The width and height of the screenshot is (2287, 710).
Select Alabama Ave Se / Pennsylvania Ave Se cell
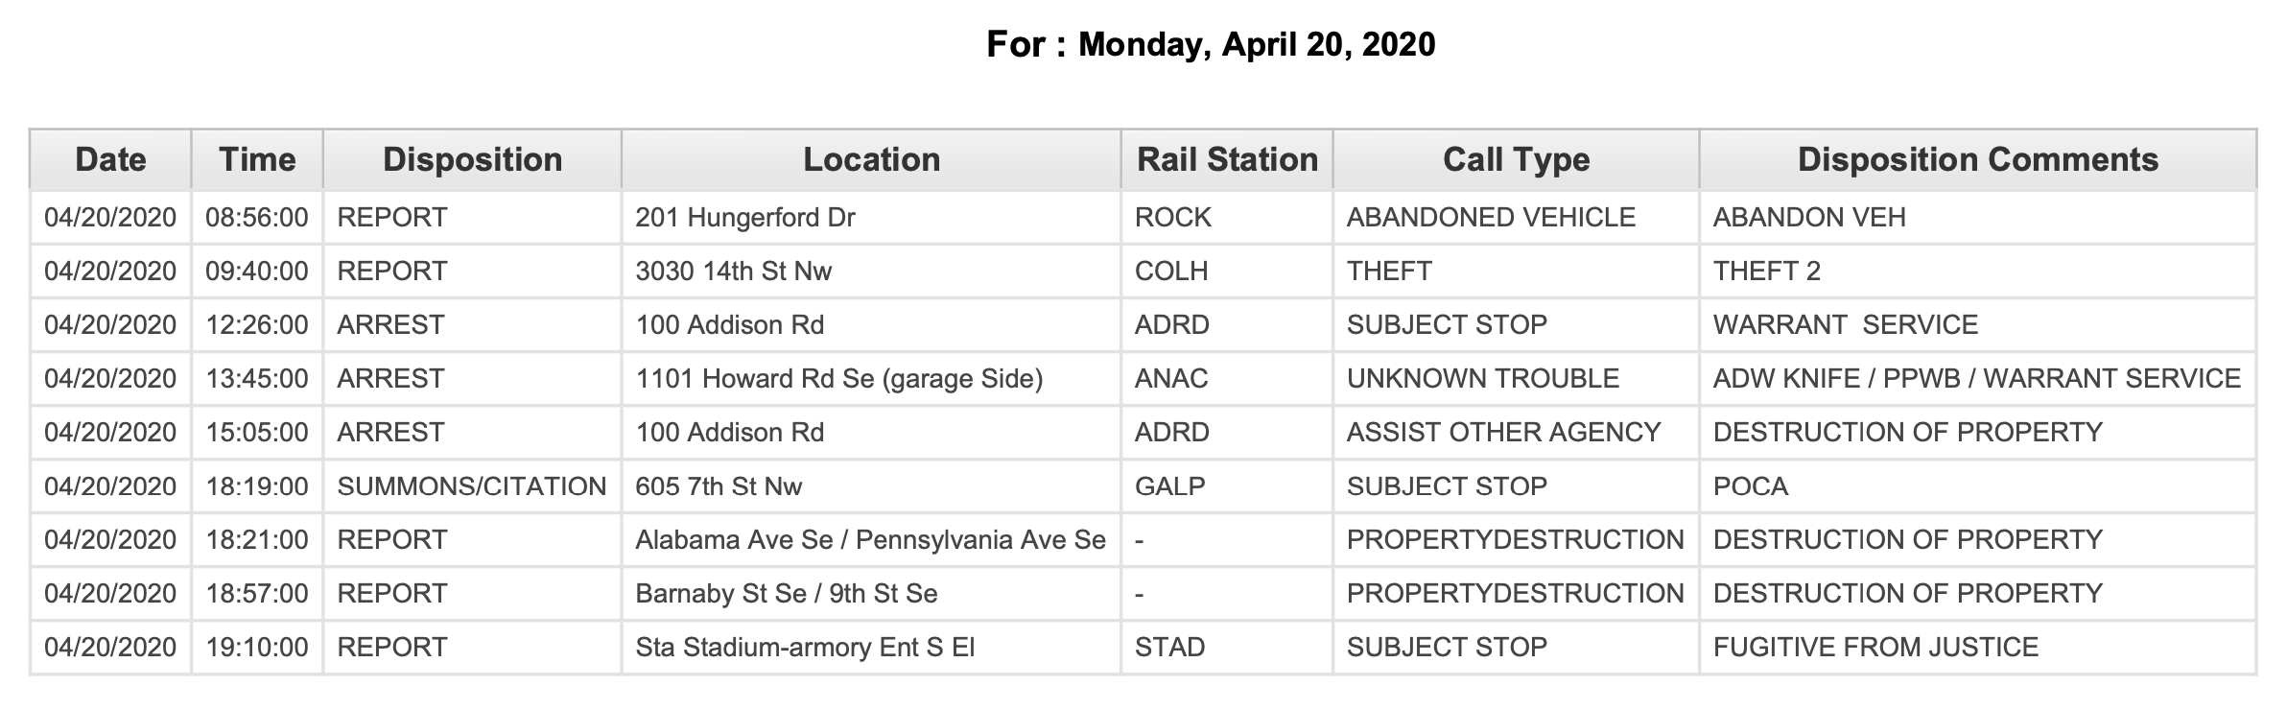point(871,539)
